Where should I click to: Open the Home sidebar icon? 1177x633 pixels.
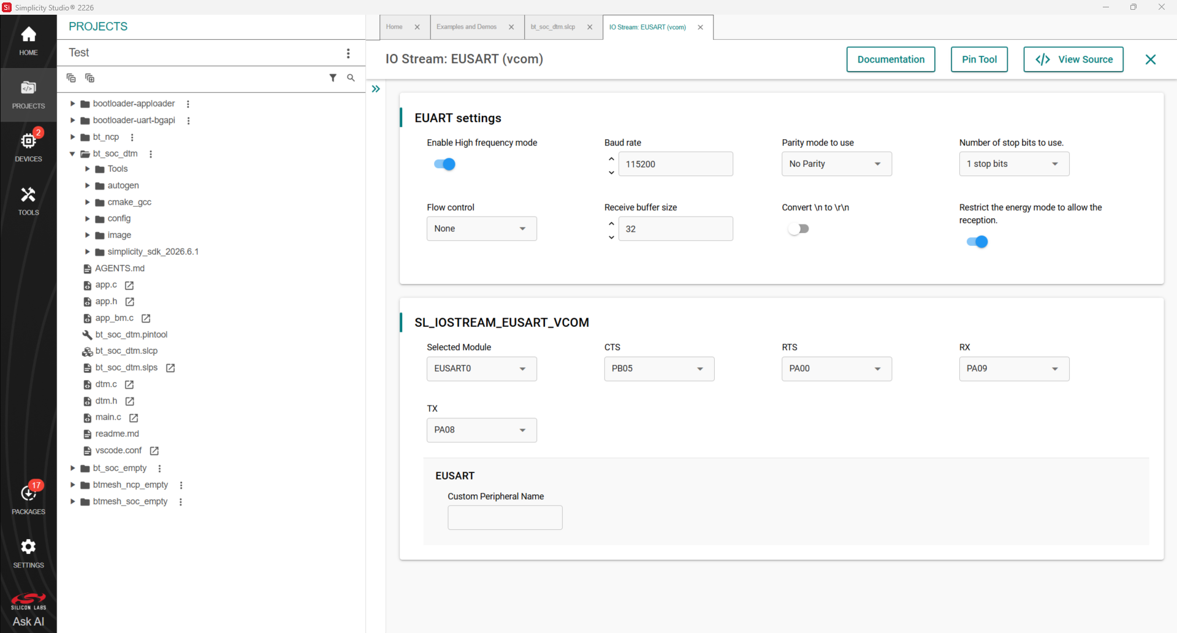[28, 41]
